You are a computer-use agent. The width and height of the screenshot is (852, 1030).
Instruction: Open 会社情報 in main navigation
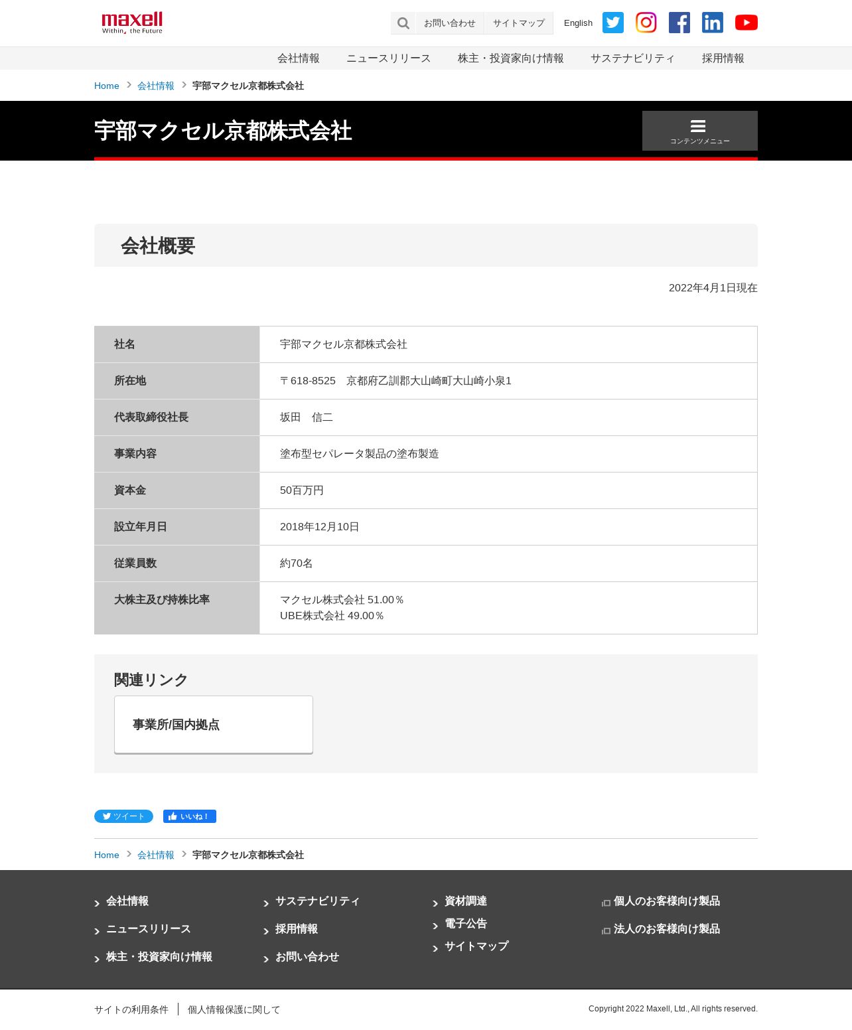click(x=299, y=58)
